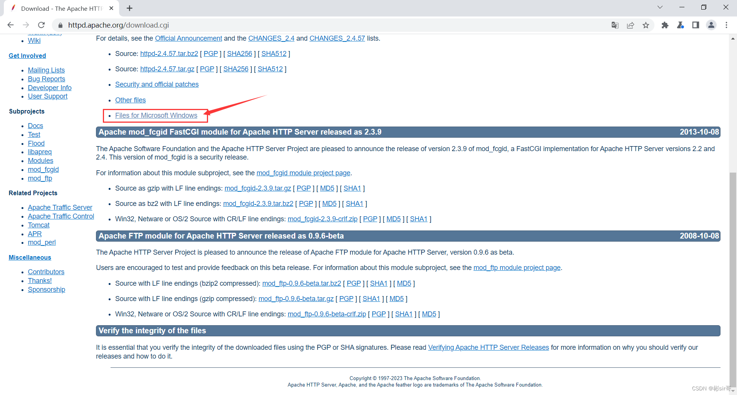Screen dimensions: 737x395
Task: Download mod_fcgid-2.3.9.tar.bz2
Action: pos(258,204)
